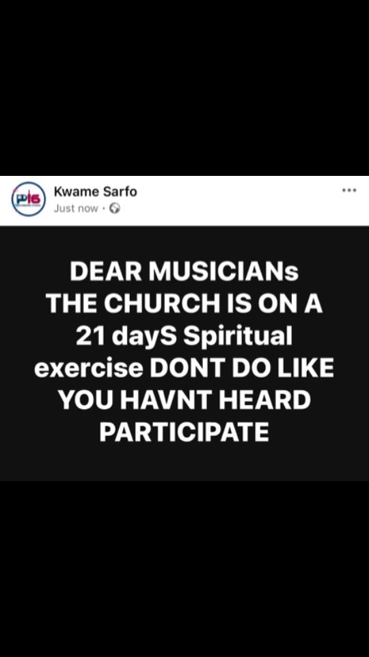The image size is (369, 657).
Task: Click the "Just now" timestamp
Action: pos(76,208)
